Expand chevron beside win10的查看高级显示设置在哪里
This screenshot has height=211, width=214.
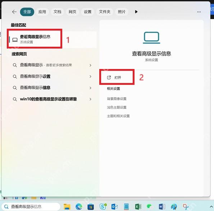90,99
